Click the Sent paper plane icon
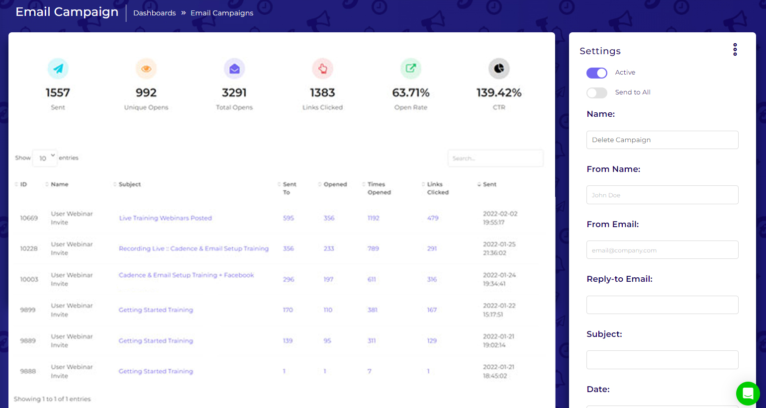 point(58,69)
